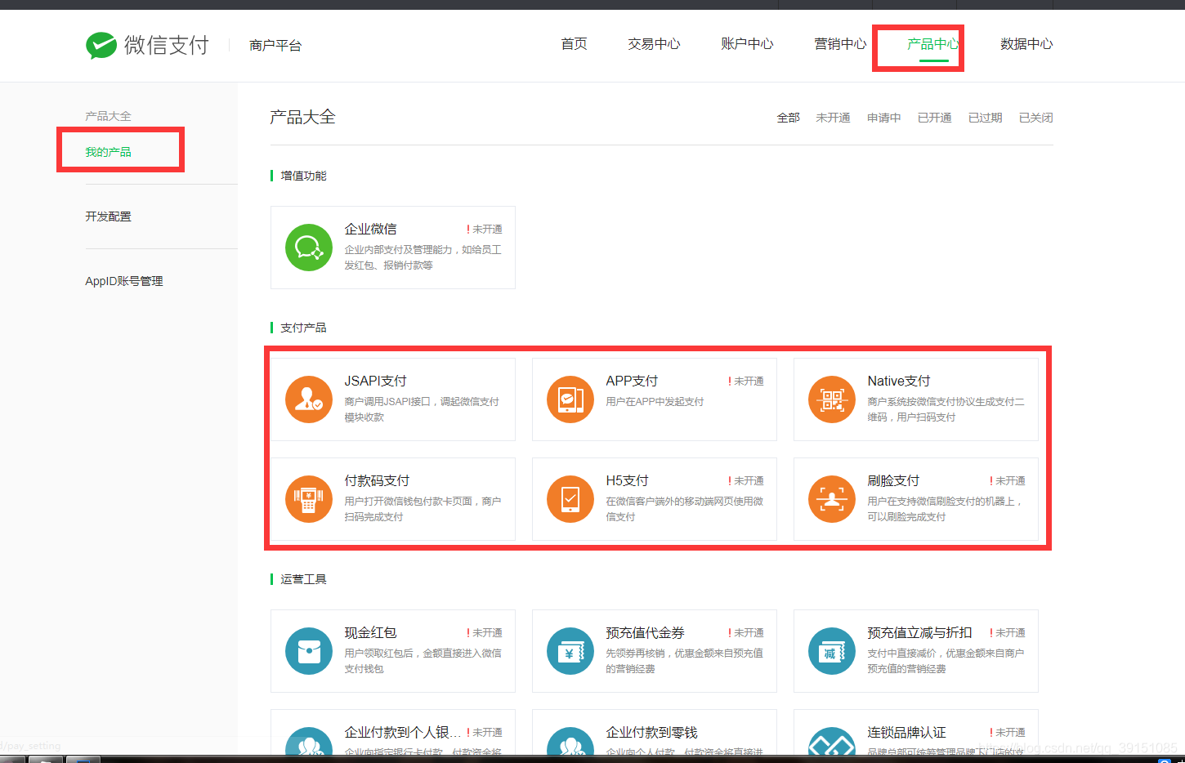Click the 未开通 status on APP支付 card
The image size is (1185, 763).
746,381
